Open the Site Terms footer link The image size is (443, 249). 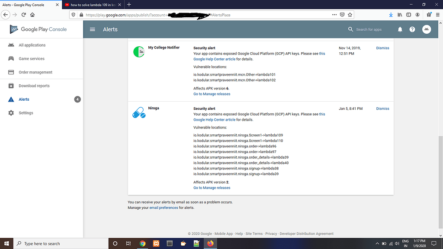(x=254, y=234)
